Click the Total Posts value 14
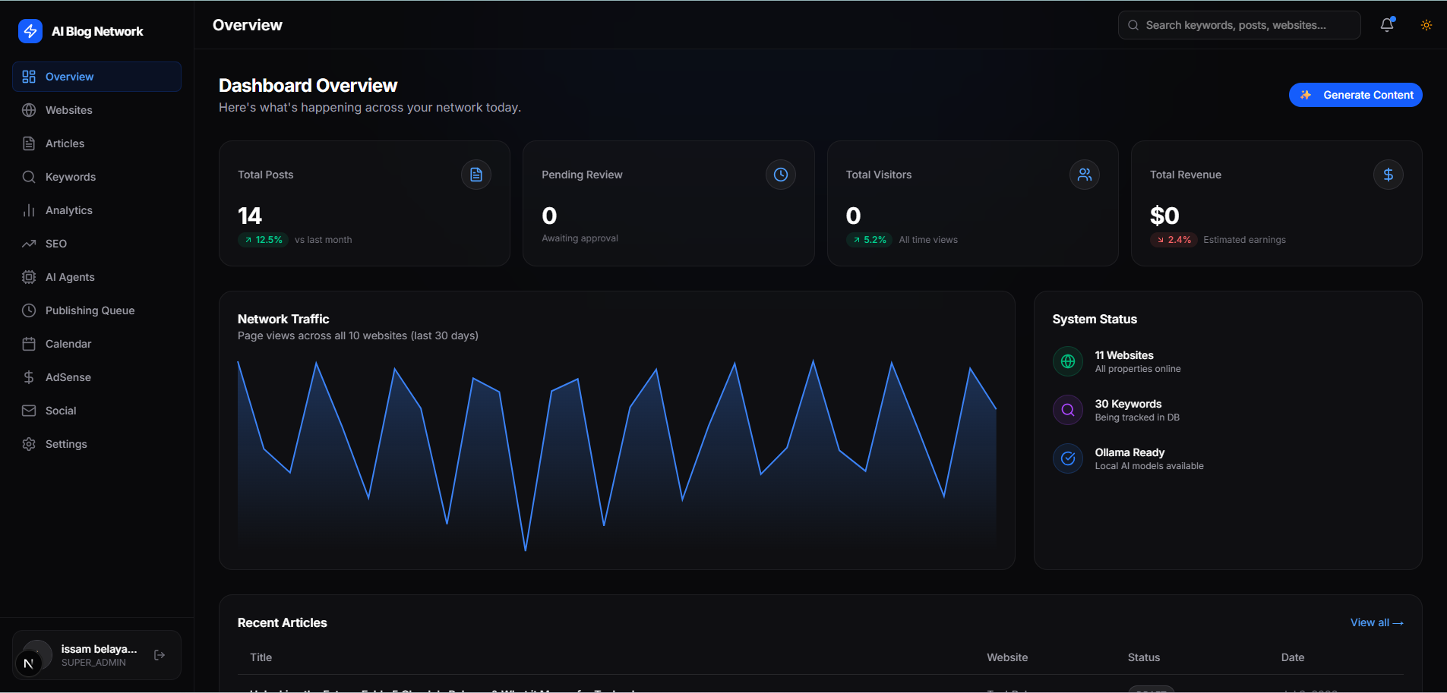The image size is (1447, 693). tap(250, 216)
